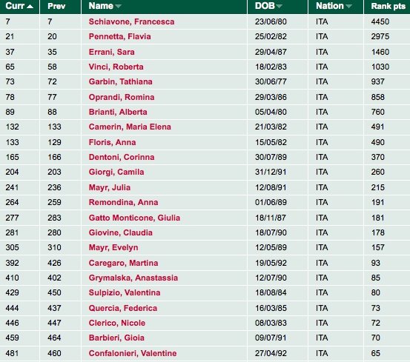Open Confalonieri, Valentine player link
The height and width of the screenshot is (362, 410).
click(x=133, y=353)
